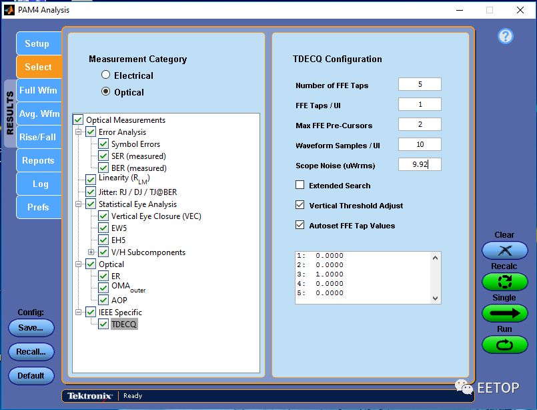Select the Optical Measurements tree label
537x410 pixels.
tap(125, 120)
